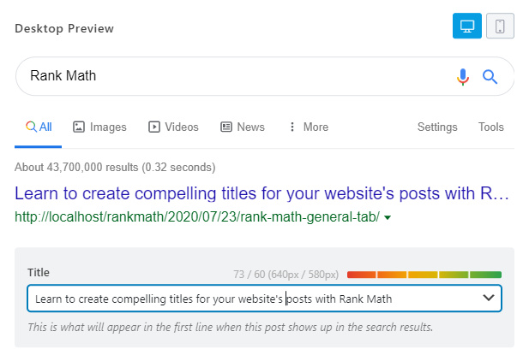The width and height of the screenshot is (529, 355).
Task: Click the Videos tab play icon
Action: click(154, 127)
